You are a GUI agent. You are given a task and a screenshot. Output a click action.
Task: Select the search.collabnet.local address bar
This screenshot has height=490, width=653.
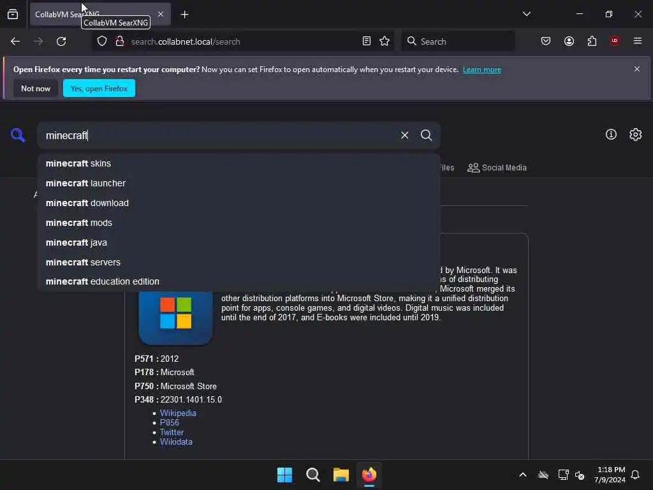click(243, 41)
